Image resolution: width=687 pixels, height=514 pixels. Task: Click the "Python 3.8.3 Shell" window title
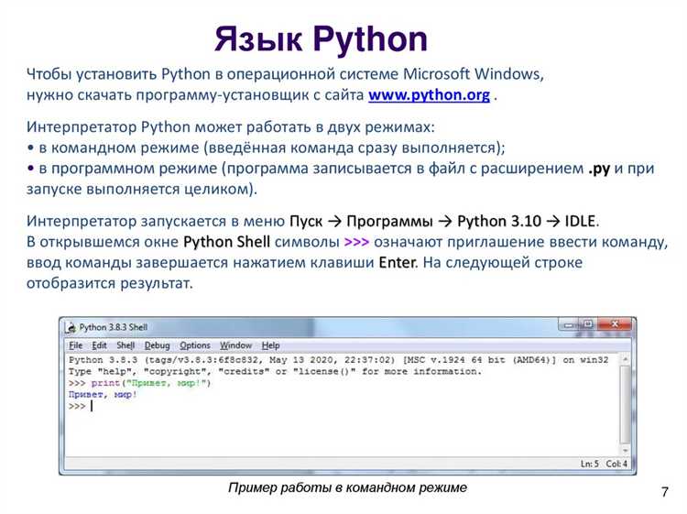[113, 327]
